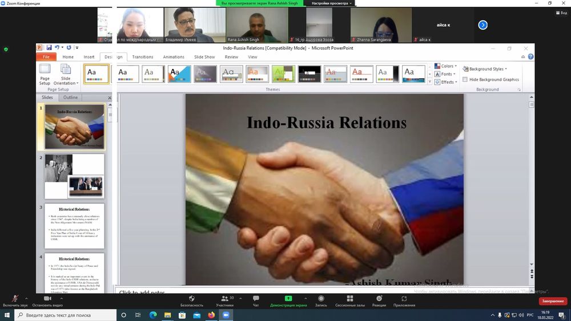The image size is (571, 321).
Task: Open Zoom apps (Приложения)
Action: point(404,300)
